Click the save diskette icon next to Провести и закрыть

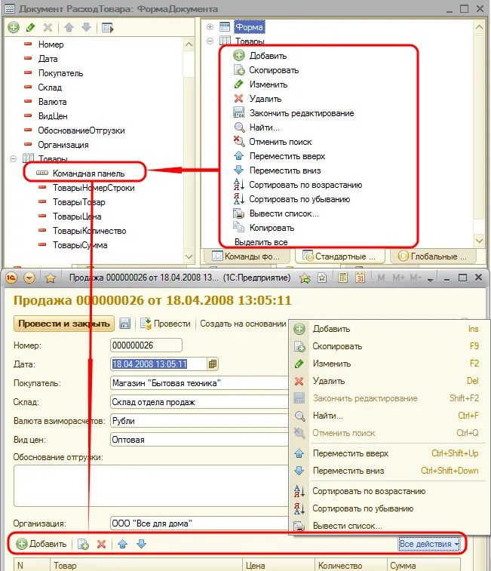124,324
